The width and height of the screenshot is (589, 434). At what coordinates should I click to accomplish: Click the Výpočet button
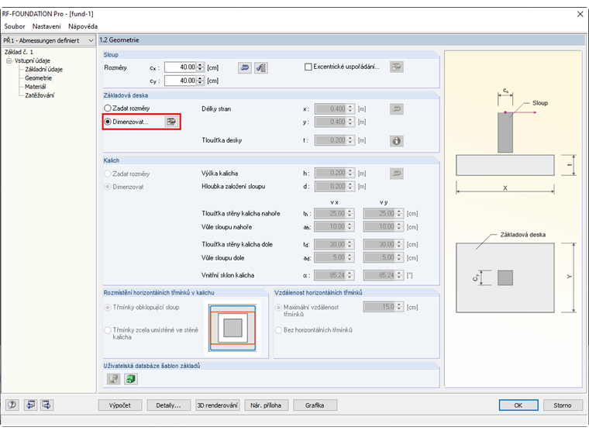(120, 405)
